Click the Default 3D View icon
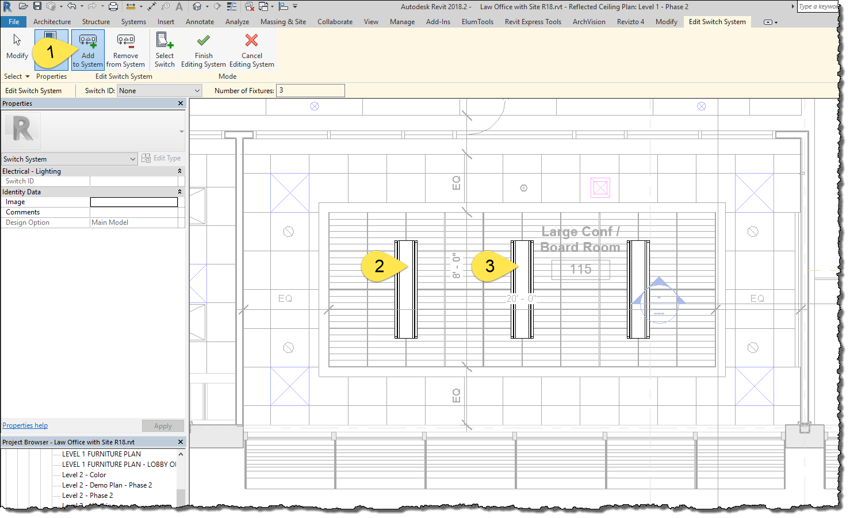This screenshot has height=518, width=850. tap(197, 6)
